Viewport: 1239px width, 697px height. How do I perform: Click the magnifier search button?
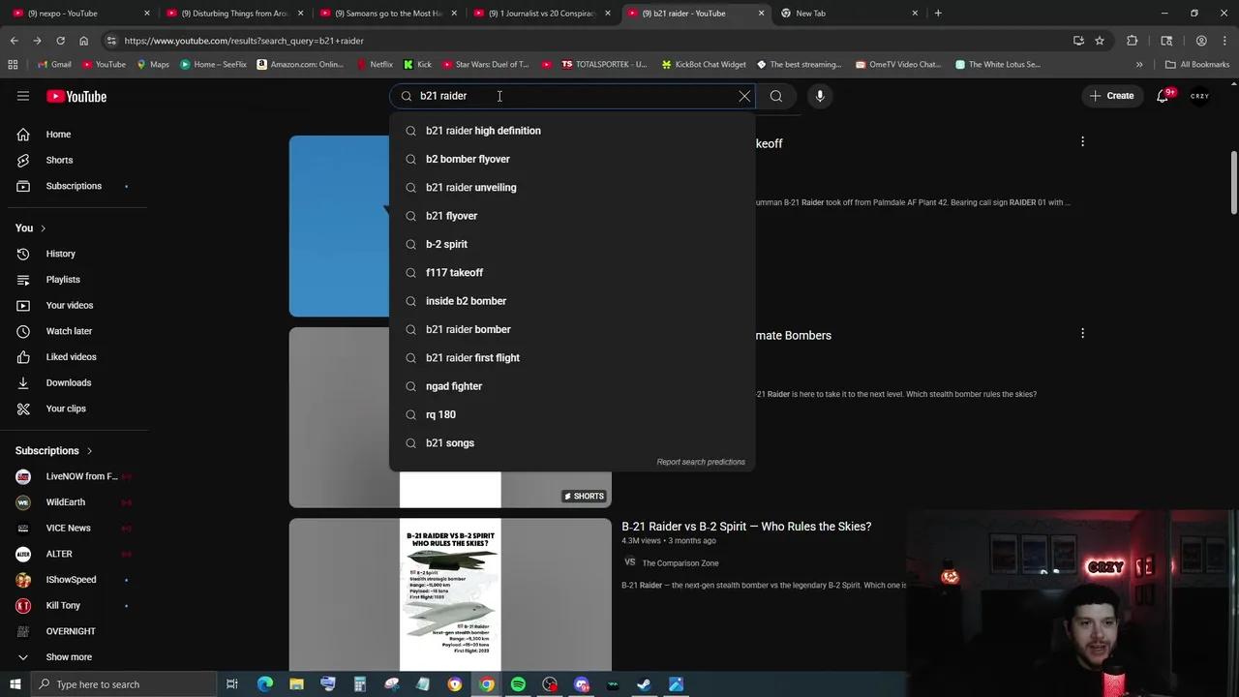[x=776, y=96]
